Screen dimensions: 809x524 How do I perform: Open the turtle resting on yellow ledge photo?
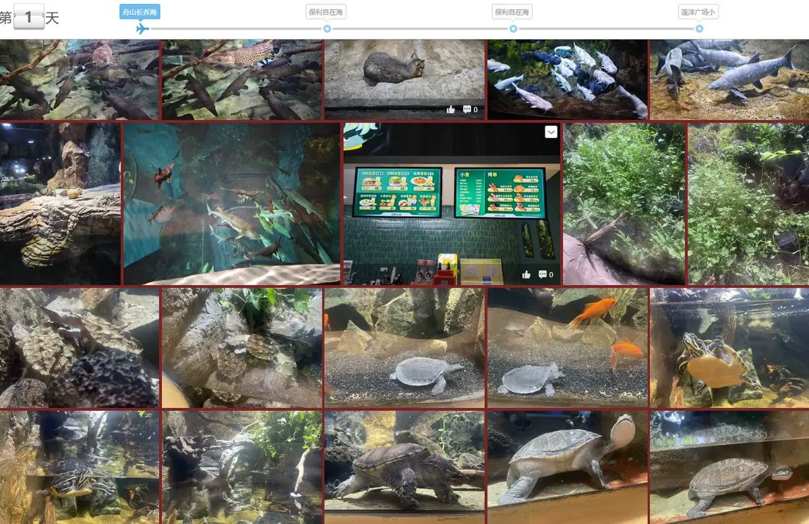click(x=729, y=467)
